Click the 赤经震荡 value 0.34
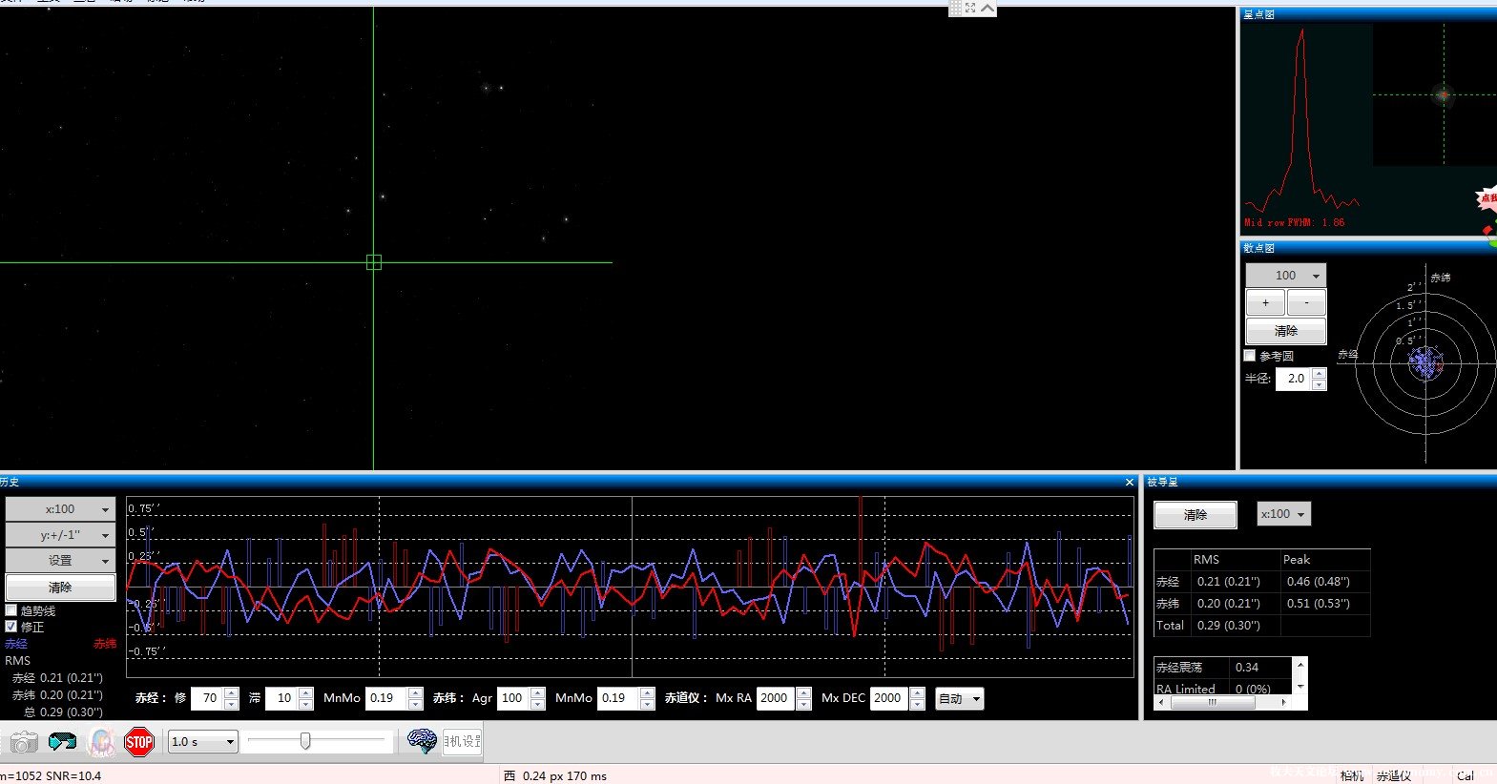The image size is (1497, 784). tap(1247, 668)
